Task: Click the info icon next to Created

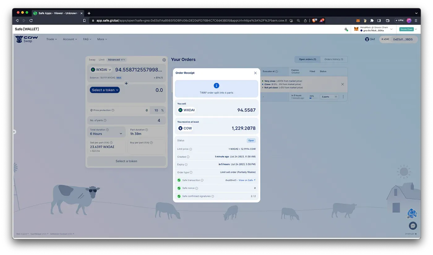Action: [188, 157]
